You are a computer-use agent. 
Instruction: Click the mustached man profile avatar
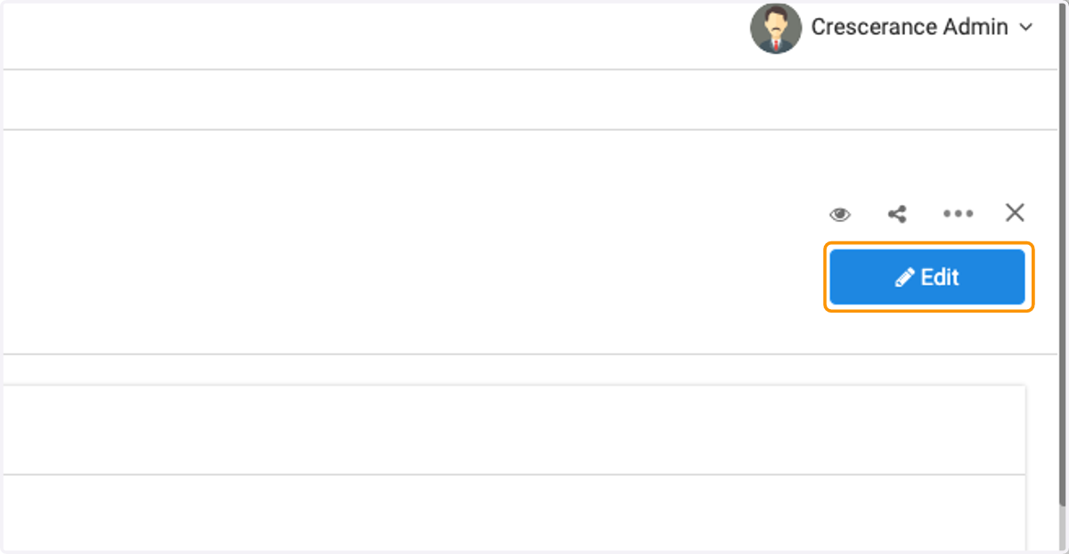point(776,28)
